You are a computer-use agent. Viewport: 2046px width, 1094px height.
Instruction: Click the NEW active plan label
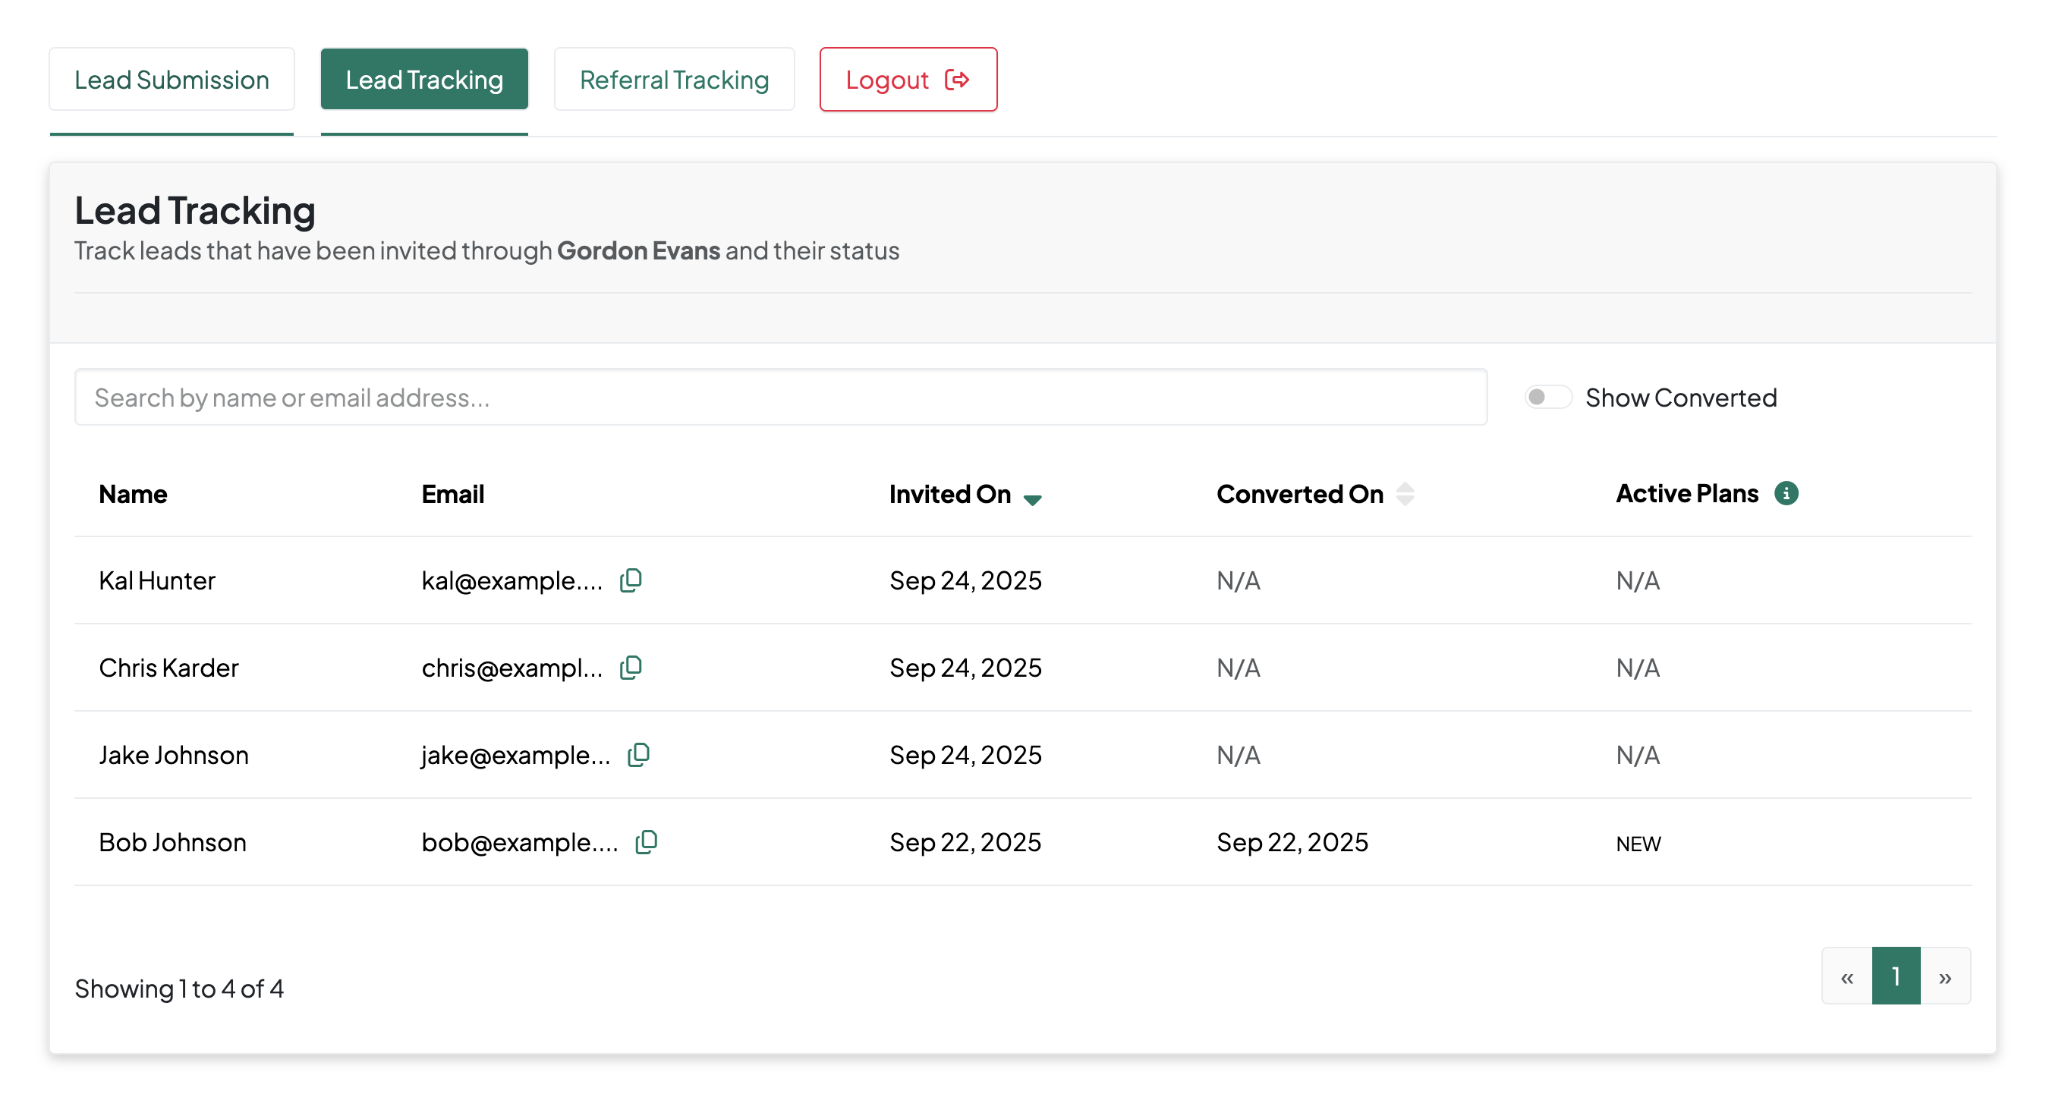[1638, 844]
